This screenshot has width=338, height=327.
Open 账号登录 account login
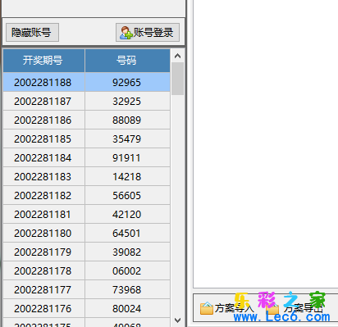[148, 33]
